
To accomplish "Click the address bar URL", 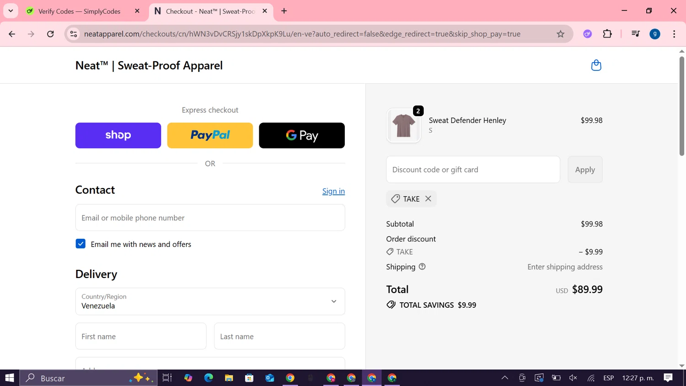I will (x=302, y=34).
